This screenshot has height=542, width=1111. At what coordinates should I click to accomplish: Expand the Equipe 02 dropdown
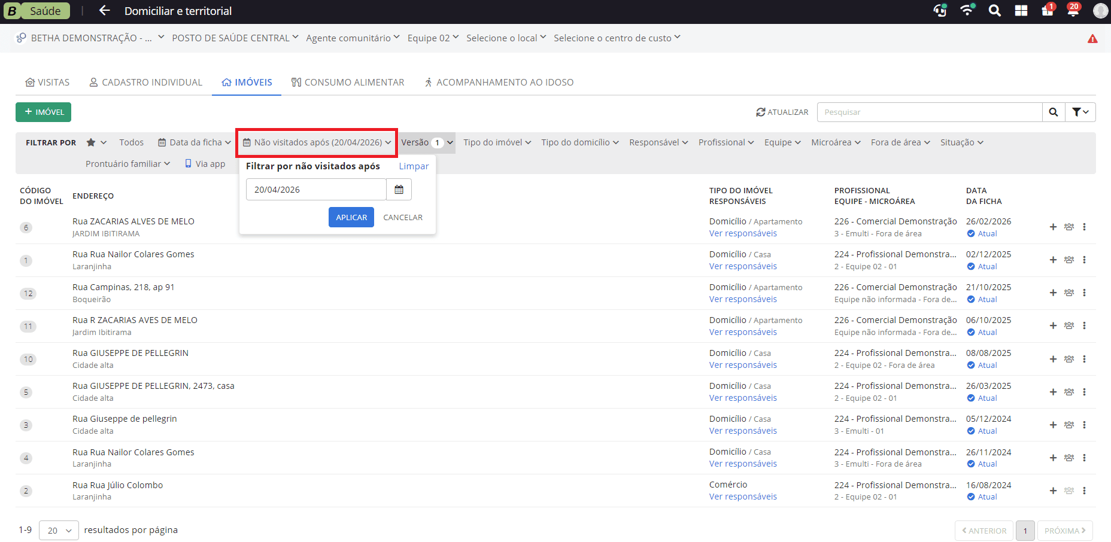click(433, 38)
